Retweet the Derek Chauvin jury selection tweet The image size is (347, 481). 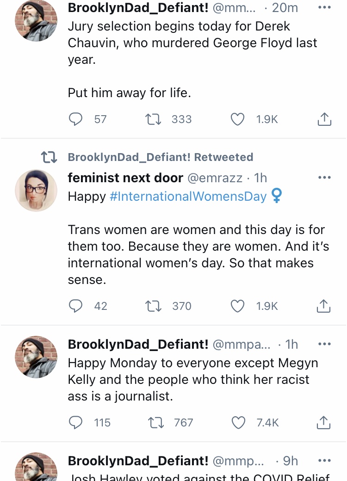(153, 119)
